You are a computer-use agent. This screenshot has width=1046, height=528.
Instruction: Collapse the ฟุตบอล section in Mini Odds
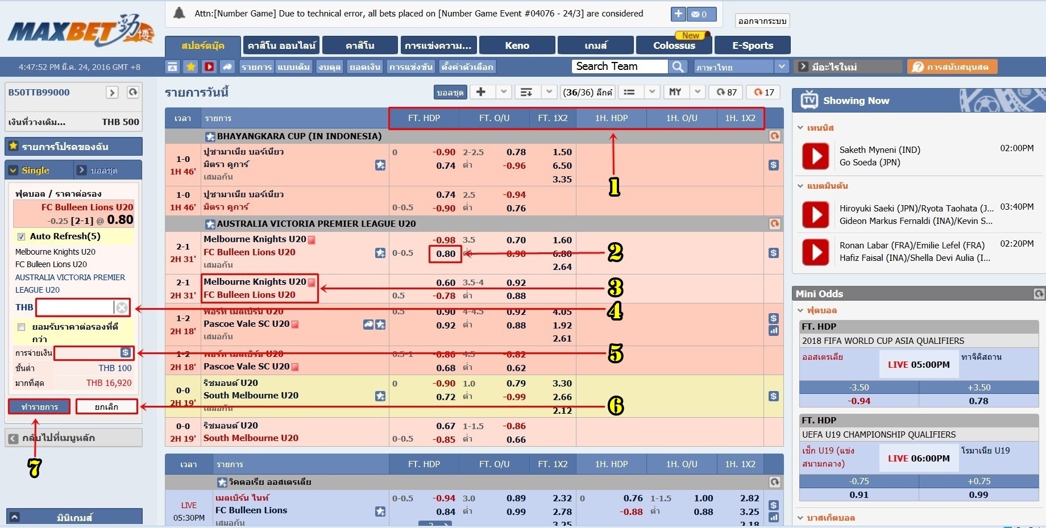(x=800, y=310)
